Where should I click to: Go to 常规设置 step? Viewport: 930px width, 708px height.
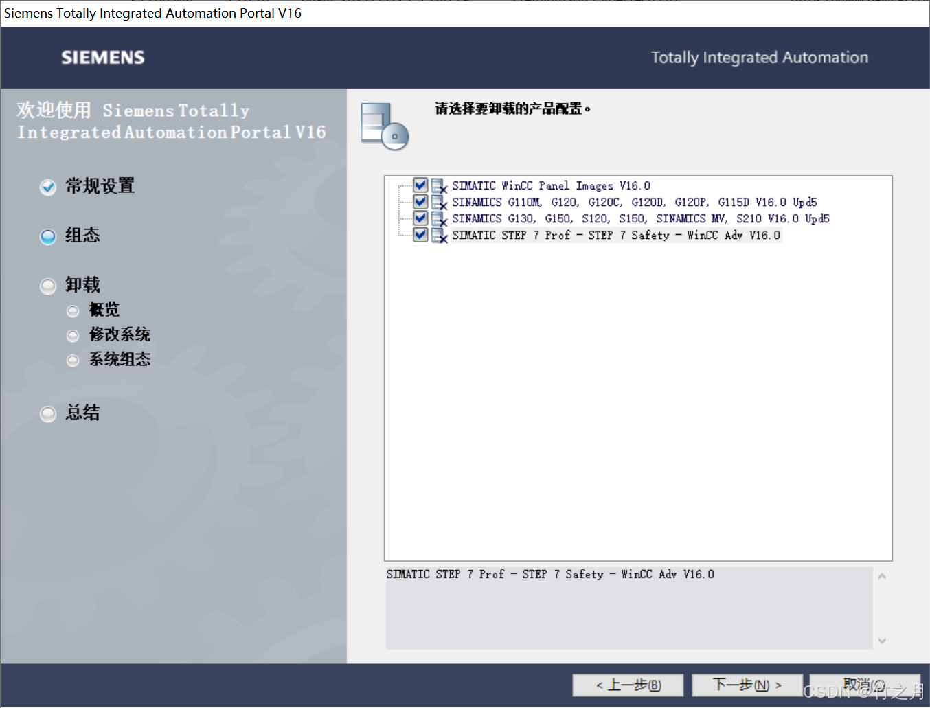point(88,186)
